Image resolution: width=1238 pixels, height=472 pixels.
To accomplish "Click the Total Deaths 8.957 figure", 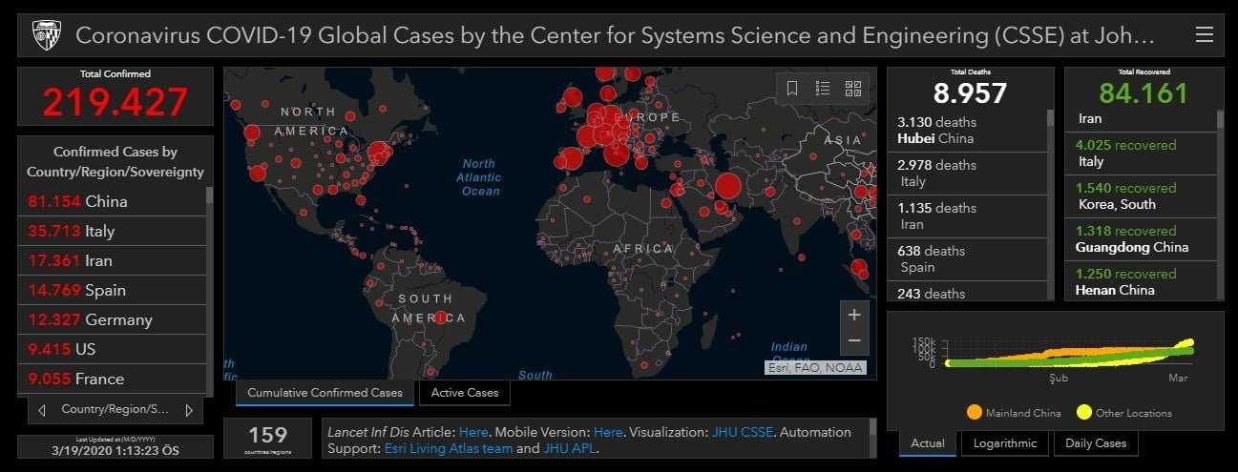I will click(970, 93).
